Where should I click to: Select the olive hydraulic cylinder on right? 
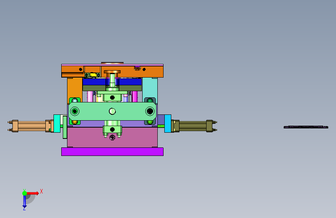tap(194, 126)
